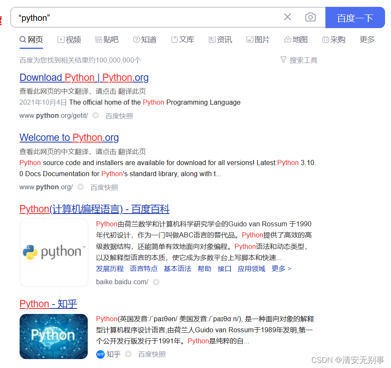Open the 地图 tab
This screenshot has width=391, height=368.
296,40
